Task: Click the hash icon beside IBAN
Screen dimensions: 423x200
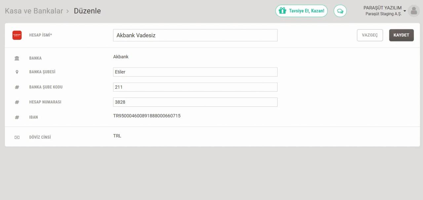Action: click(17, 117)
